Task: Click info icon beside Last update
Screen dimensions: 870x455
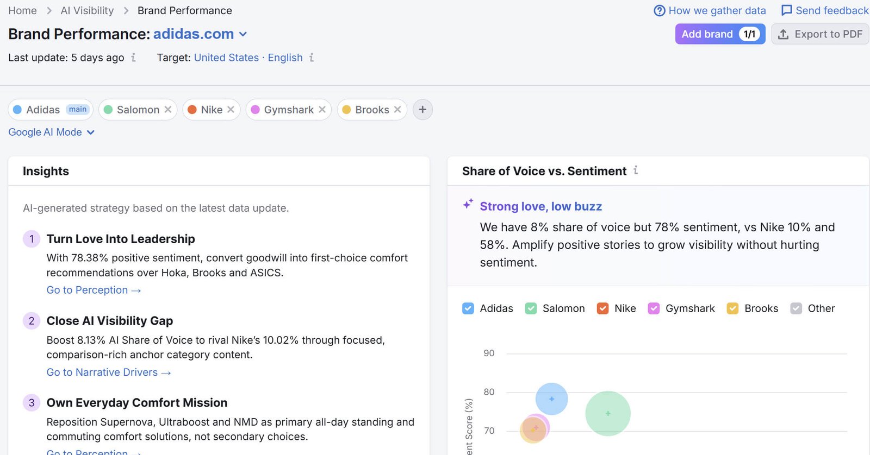Action: pos(133,58)
